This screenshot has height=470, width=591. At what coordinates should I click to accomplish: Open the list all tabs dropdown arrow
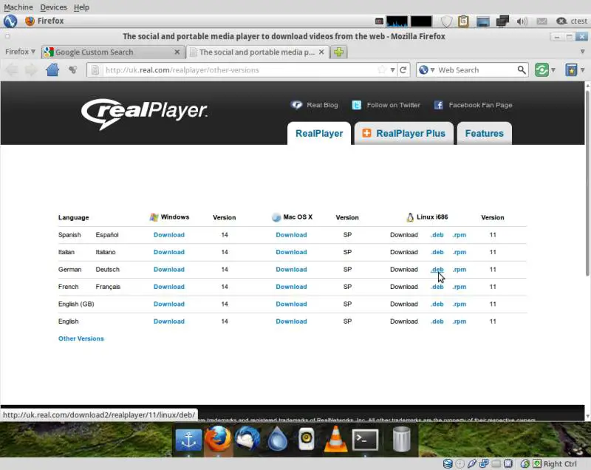(582, 52)
